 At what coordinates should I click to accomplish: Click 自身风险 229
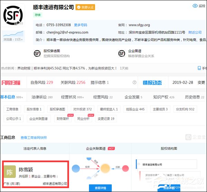(42, 83)
